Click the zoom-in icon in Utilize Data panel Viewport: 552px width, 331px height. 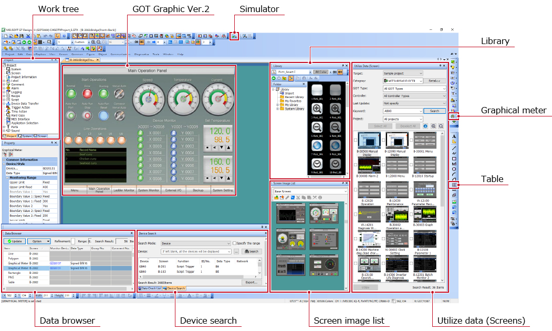pos(433,126)
